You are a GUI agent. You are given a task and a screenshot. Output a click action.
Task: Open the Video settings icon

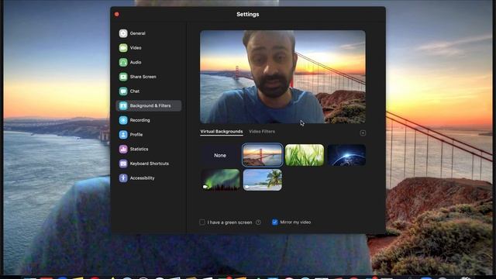(x=123, y=48)
